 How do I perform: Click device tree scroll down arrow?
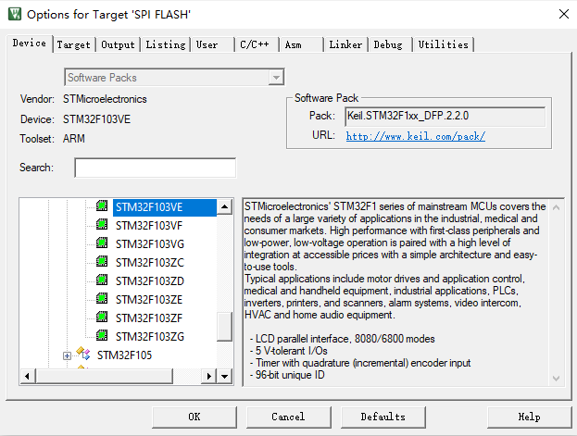tap(224, 377)
